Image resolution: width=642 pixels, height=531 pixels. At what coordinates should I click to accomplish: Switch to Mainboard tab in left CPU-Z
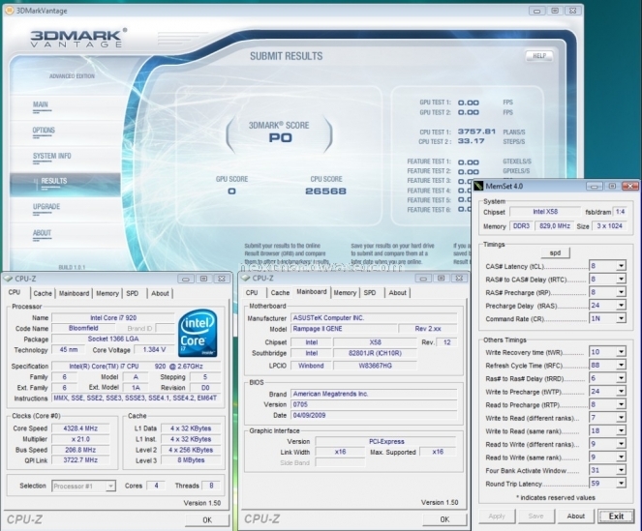(x=75, y=293)
